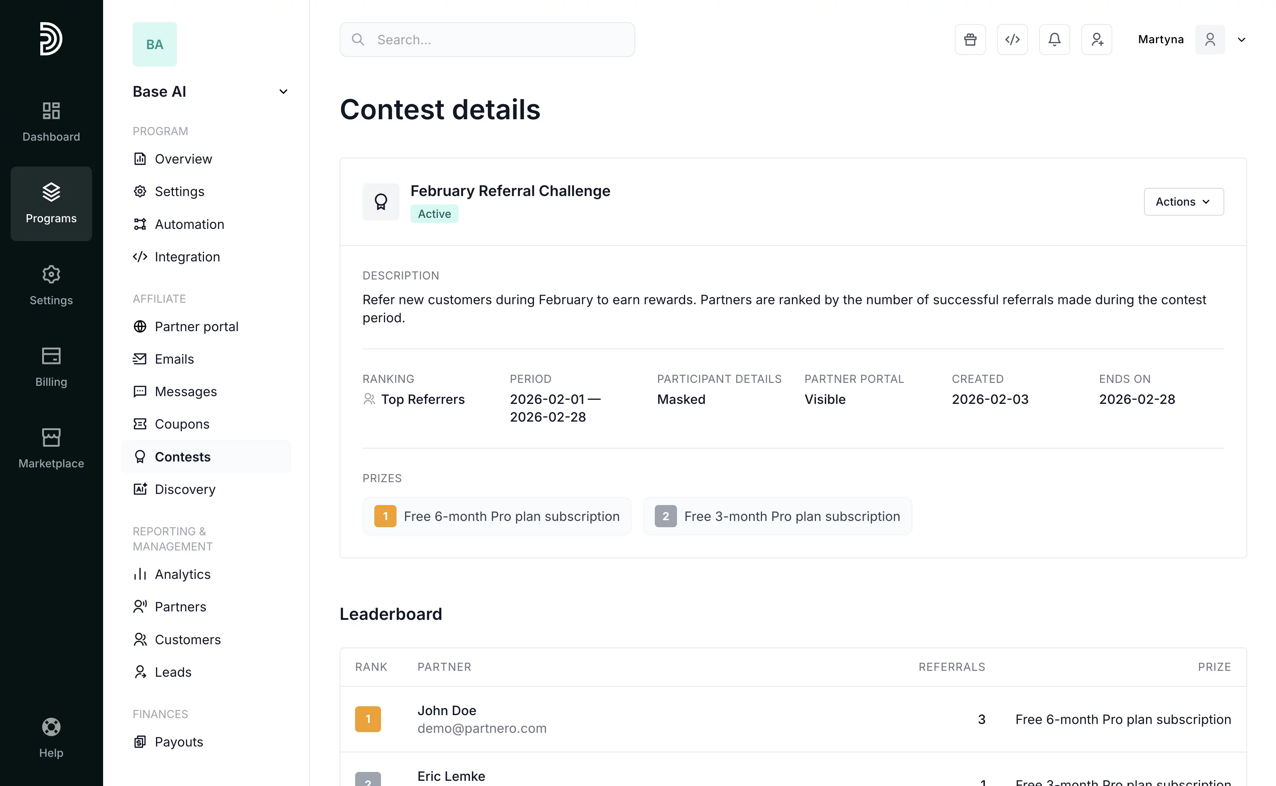Click the gift box icon in header
The width and height of the screenshot is (1276, 786).
(x=970, y=40)
